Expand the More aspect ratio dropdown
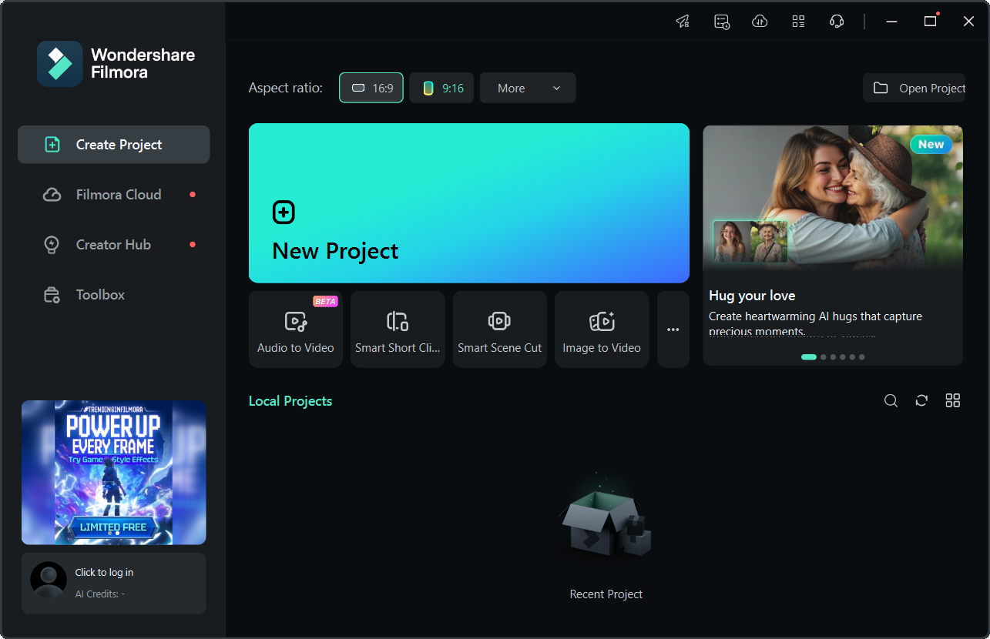This screenshot has width=990, height=639. coord(527,88)
